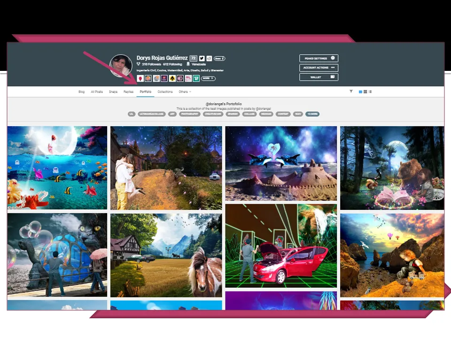Filter by the CONTEST tag
Viewport: 451px width, 338px height.
pyautogui.click(x=283, y=114)
